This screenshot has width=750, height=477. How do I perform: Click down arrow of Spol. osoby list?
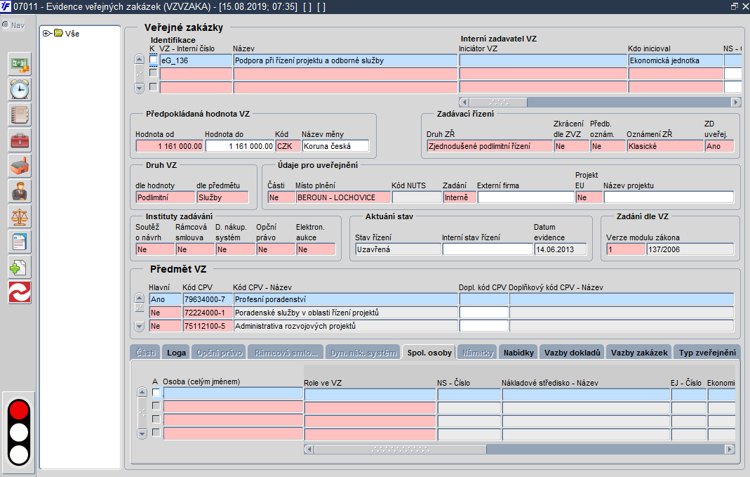[142, 434]
